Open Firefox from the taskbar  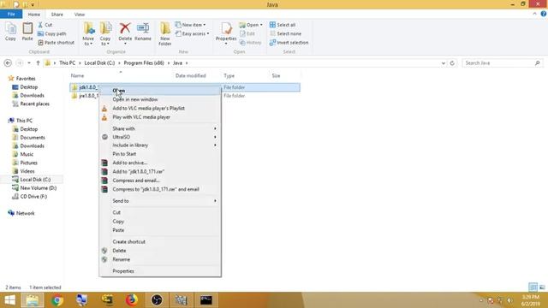click(x=132, y=300)
